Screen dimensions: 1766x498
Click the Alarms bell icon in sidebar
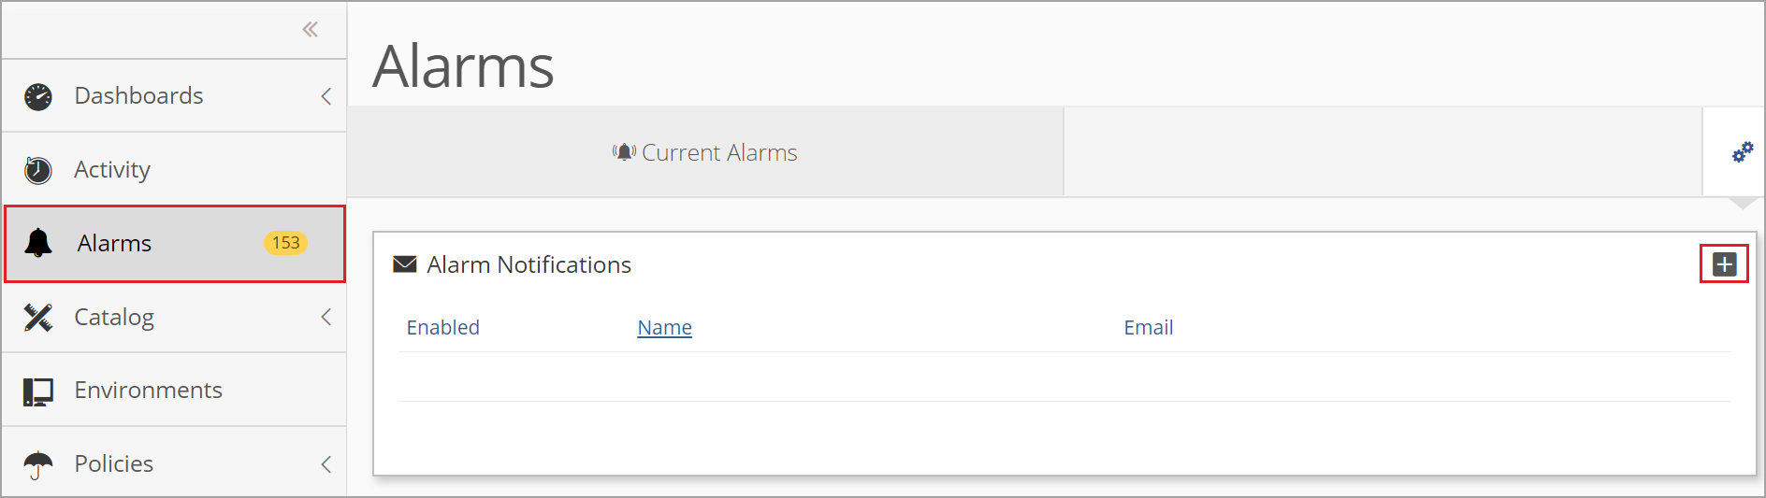click(x=38, y=243)
